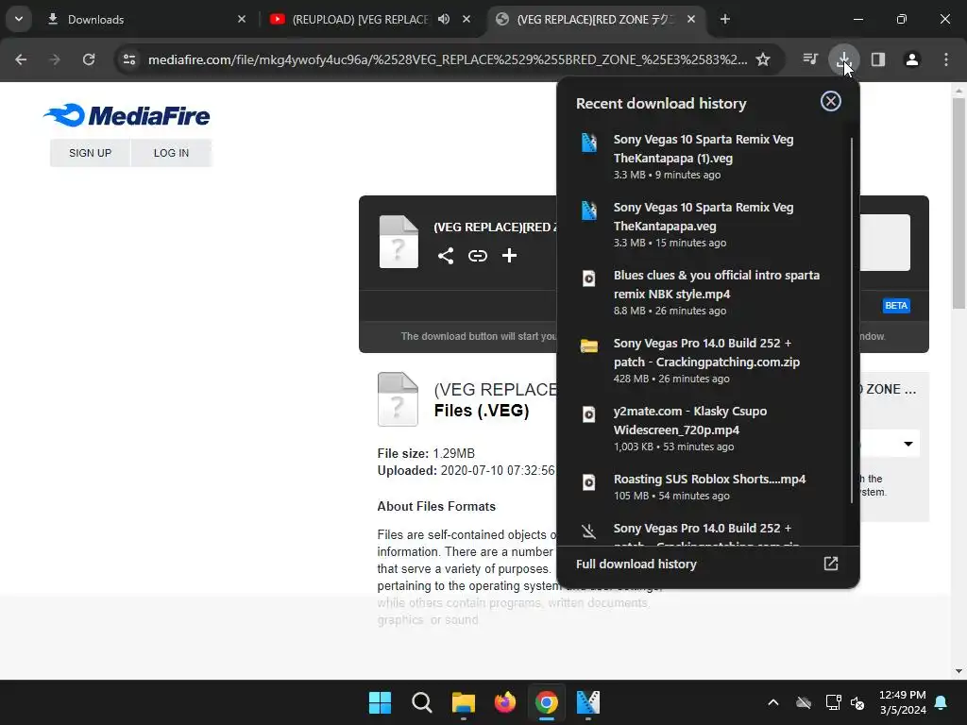Click the page vertical scrollbar thumb

click(959, 204)
